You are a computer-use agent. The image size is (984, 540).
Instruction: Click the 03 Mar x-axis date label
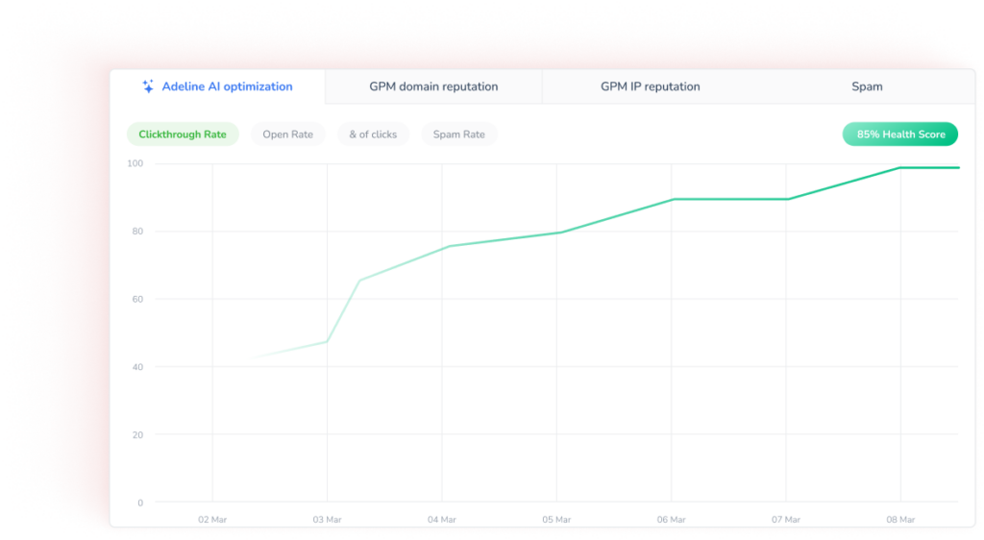[327, 519]
